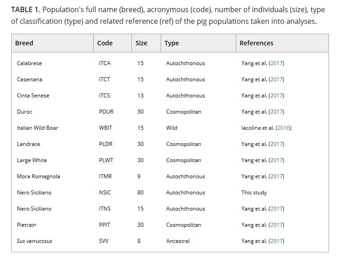Follow the 2017 citation for Mora Romagnola
This screenshot has height=264, width=346.
point(276,176)
